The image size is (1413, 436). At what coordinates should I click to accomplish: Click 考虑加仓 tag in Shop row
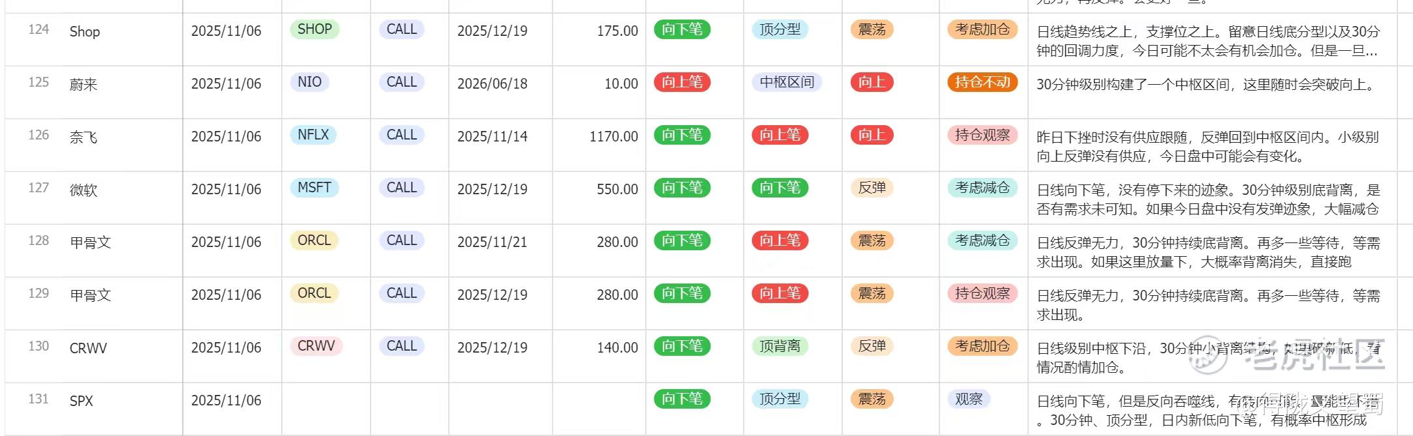(982, 29)
